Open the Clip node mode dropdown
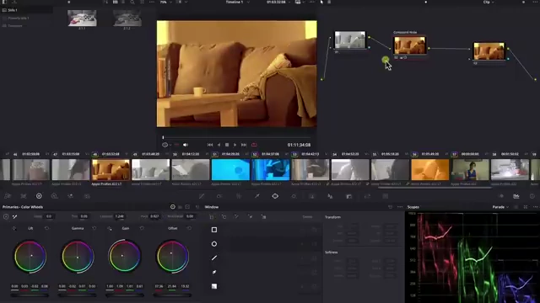The image size is (540, 303). point(489,2)
